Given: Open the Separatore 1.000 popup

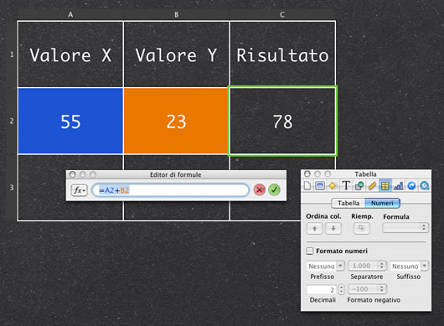Looking at the screenshot, I should pyautogui.click(x=367, y=266).
